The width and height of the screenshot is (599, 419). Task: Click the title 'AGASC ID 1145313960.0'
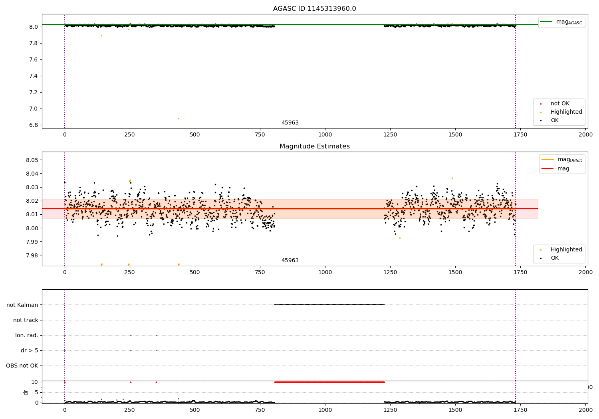point(314,8)
